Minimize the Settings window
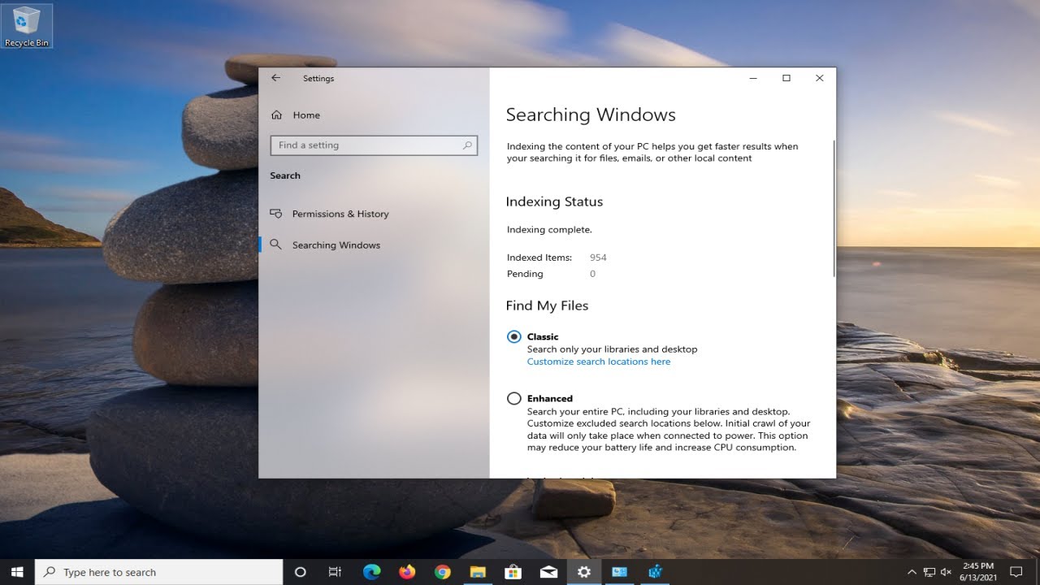This screenshot has width=1040, height=585. point(753,78)
